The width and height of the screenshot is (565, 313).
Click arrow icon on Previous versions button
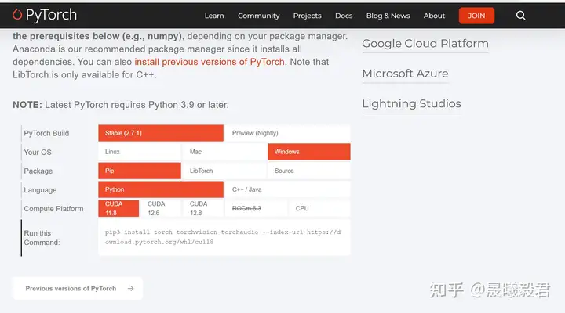(131, 288)
